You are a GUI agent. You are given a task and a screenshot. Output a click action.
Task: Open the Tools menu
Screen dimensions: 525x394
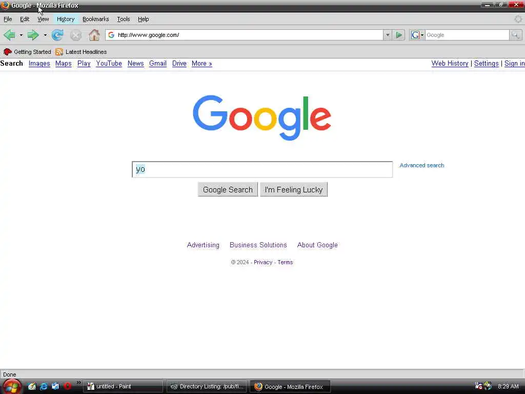coord(123,19)
